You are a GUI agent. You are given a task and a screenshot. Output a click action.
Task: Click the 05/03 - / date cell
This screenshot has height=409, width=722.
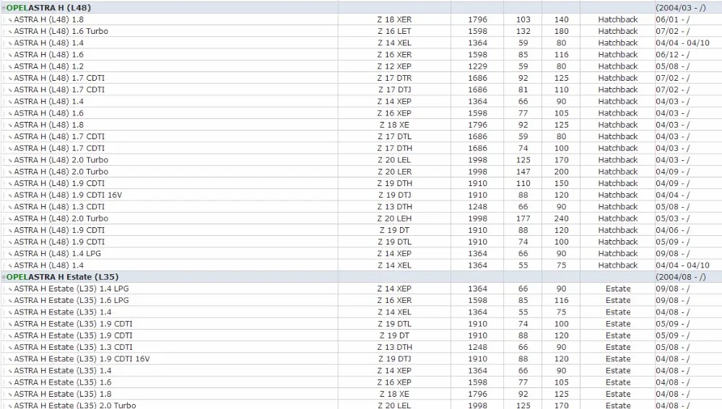(x=673, y=219)
